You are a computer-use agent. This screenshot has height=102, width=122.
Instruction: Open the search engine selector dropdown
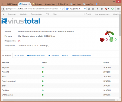point(67,9)
